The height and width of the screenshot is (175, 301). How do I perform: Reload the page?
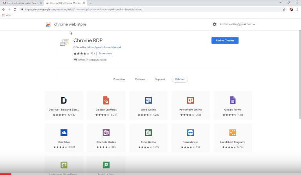(15, 9)
